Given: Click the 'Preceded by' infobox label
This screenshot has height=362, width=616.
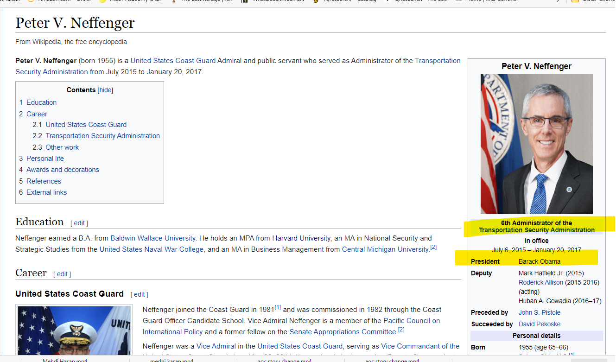Looking at the screenshot, I should [489, 312].
